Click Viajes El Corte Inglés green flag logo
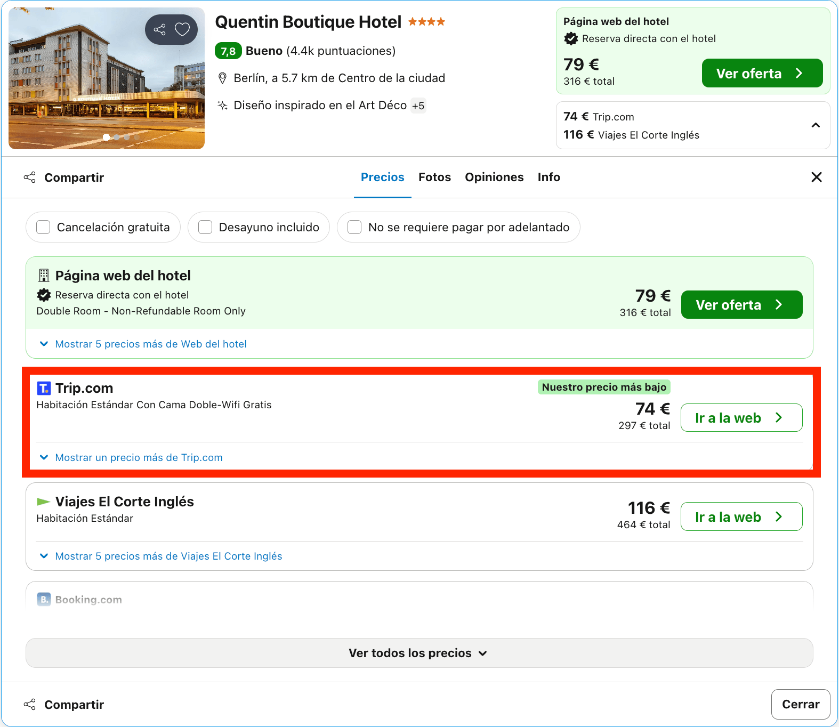The height and width of the screenshot is (727, 839). tap(44, 502)
